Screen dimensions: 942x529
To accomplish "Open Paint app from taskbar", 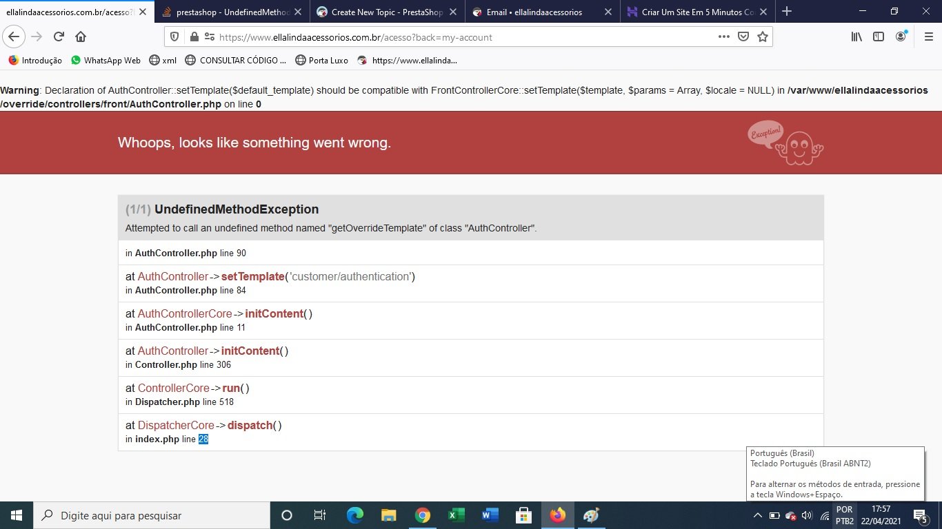I will [592, 515].
